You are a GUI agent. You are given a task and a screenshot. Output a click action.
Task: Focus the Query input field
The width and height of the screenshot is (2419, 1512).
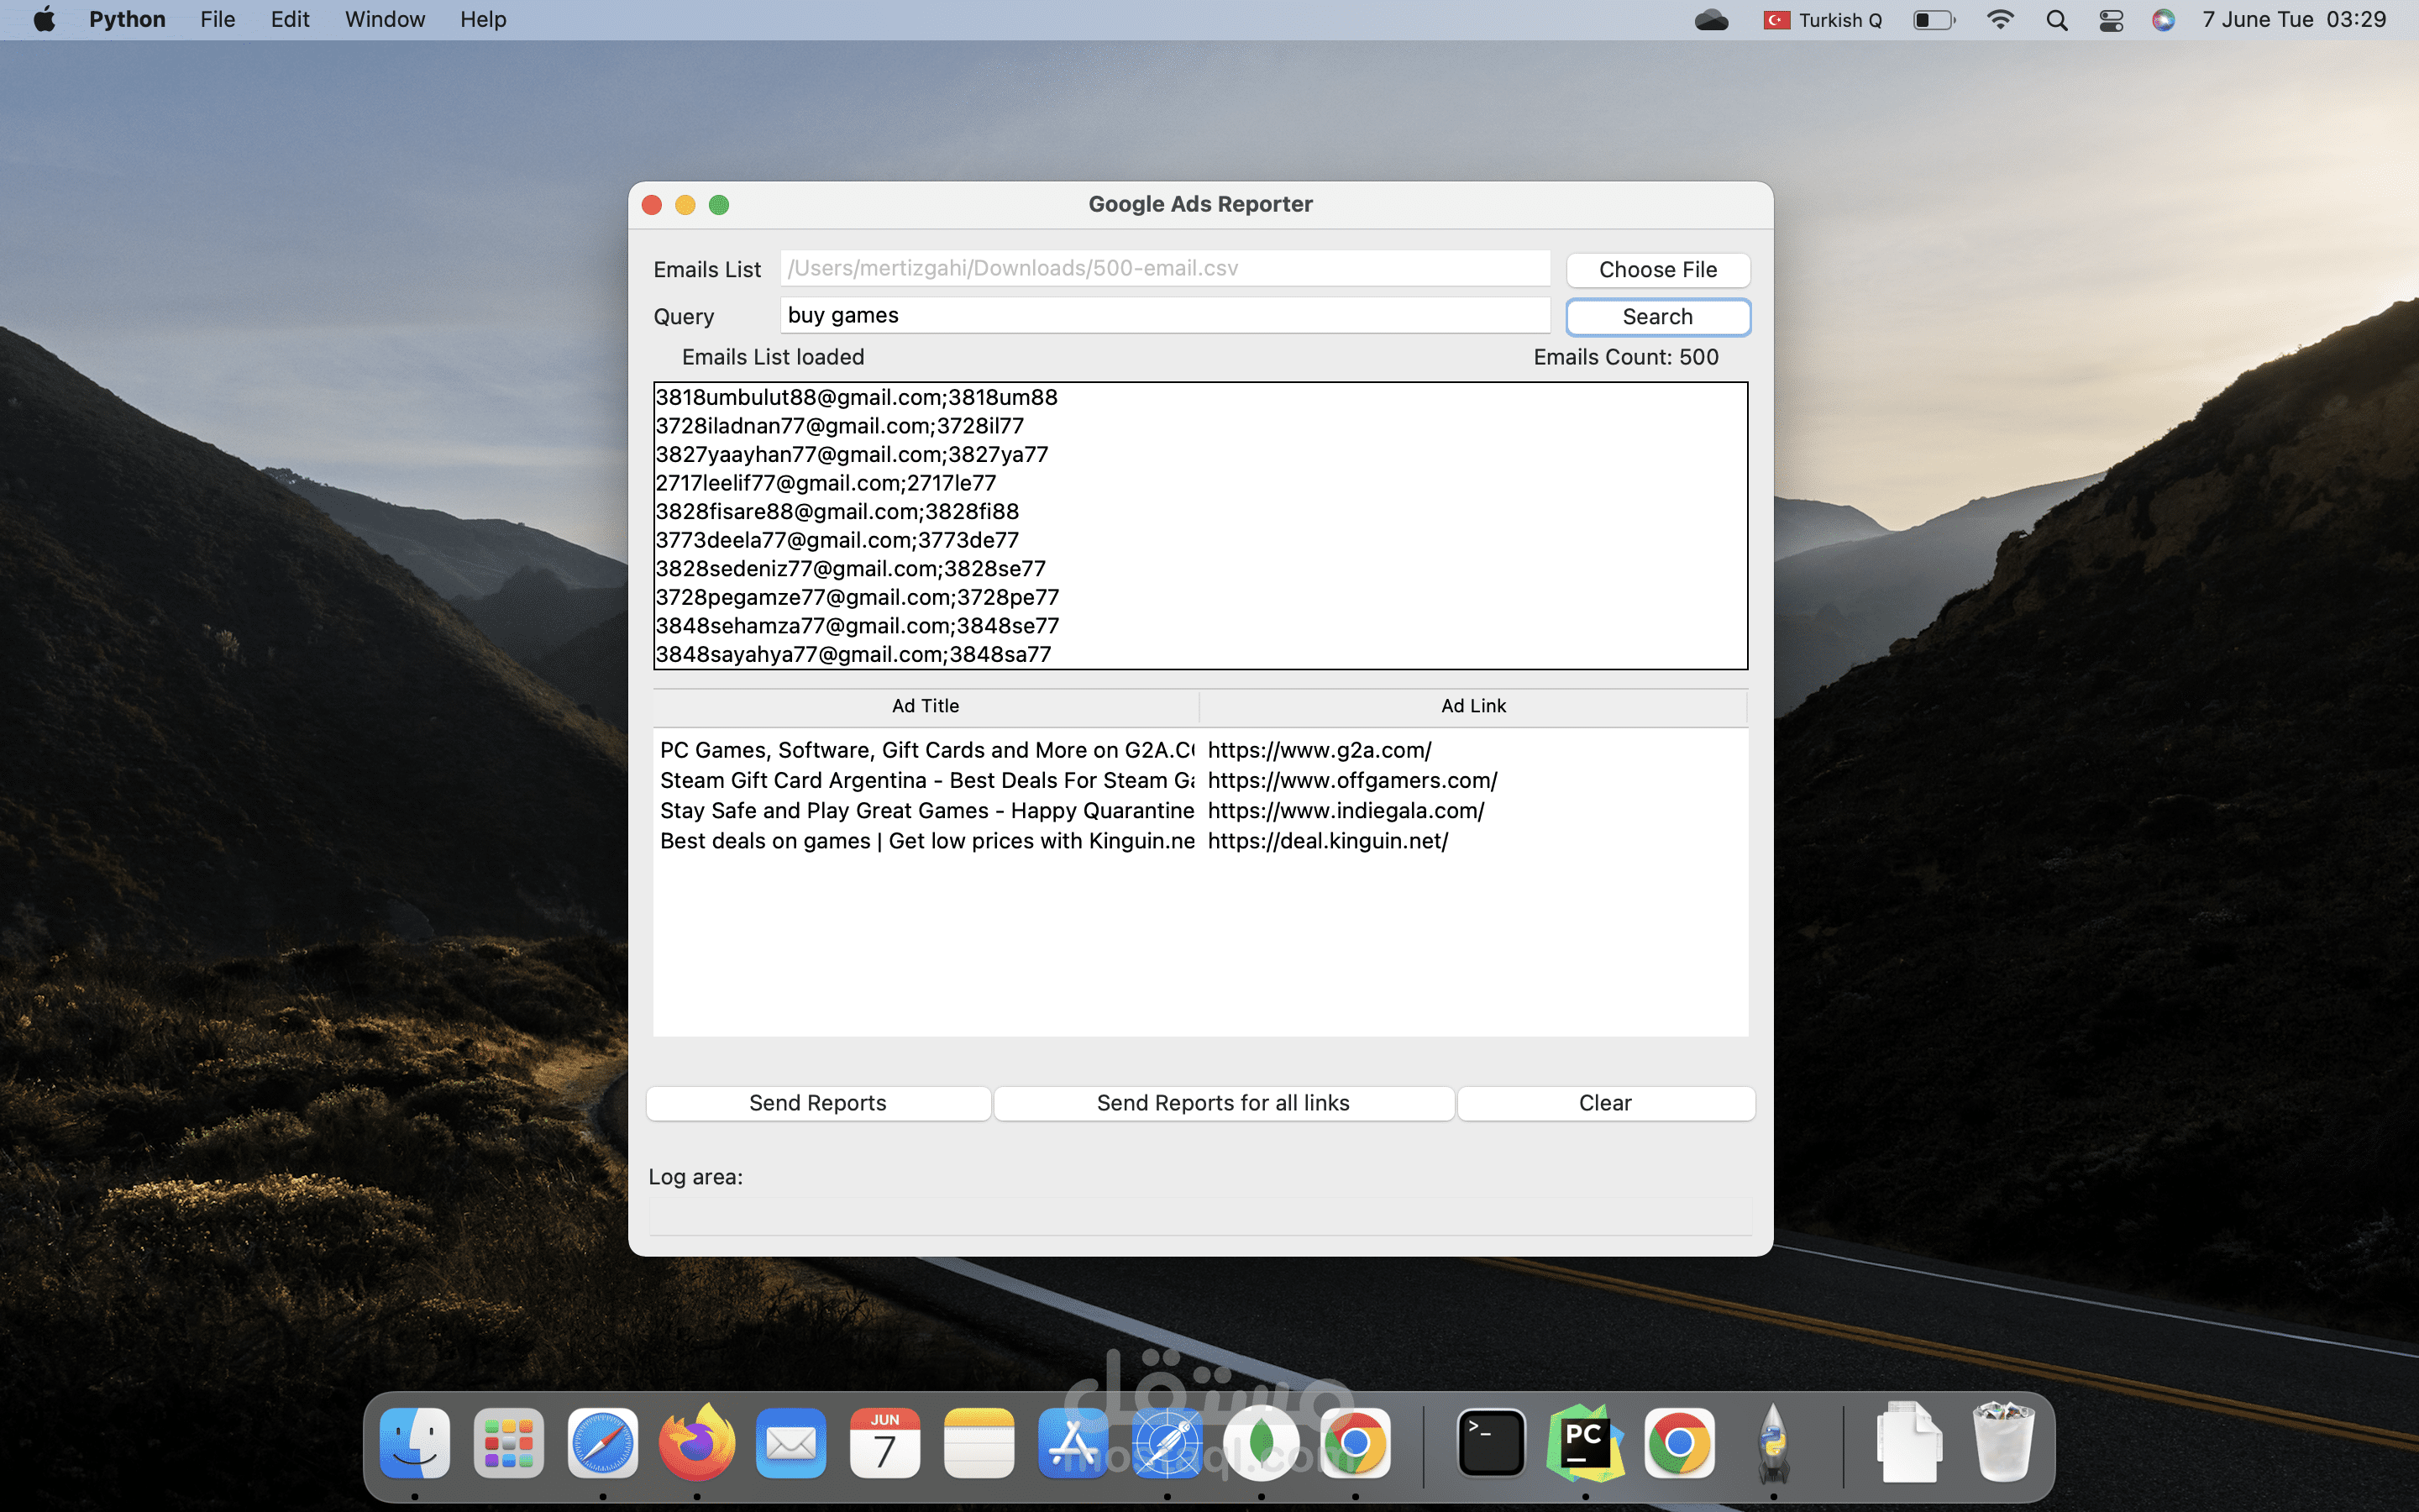[x=1164, y=316]
